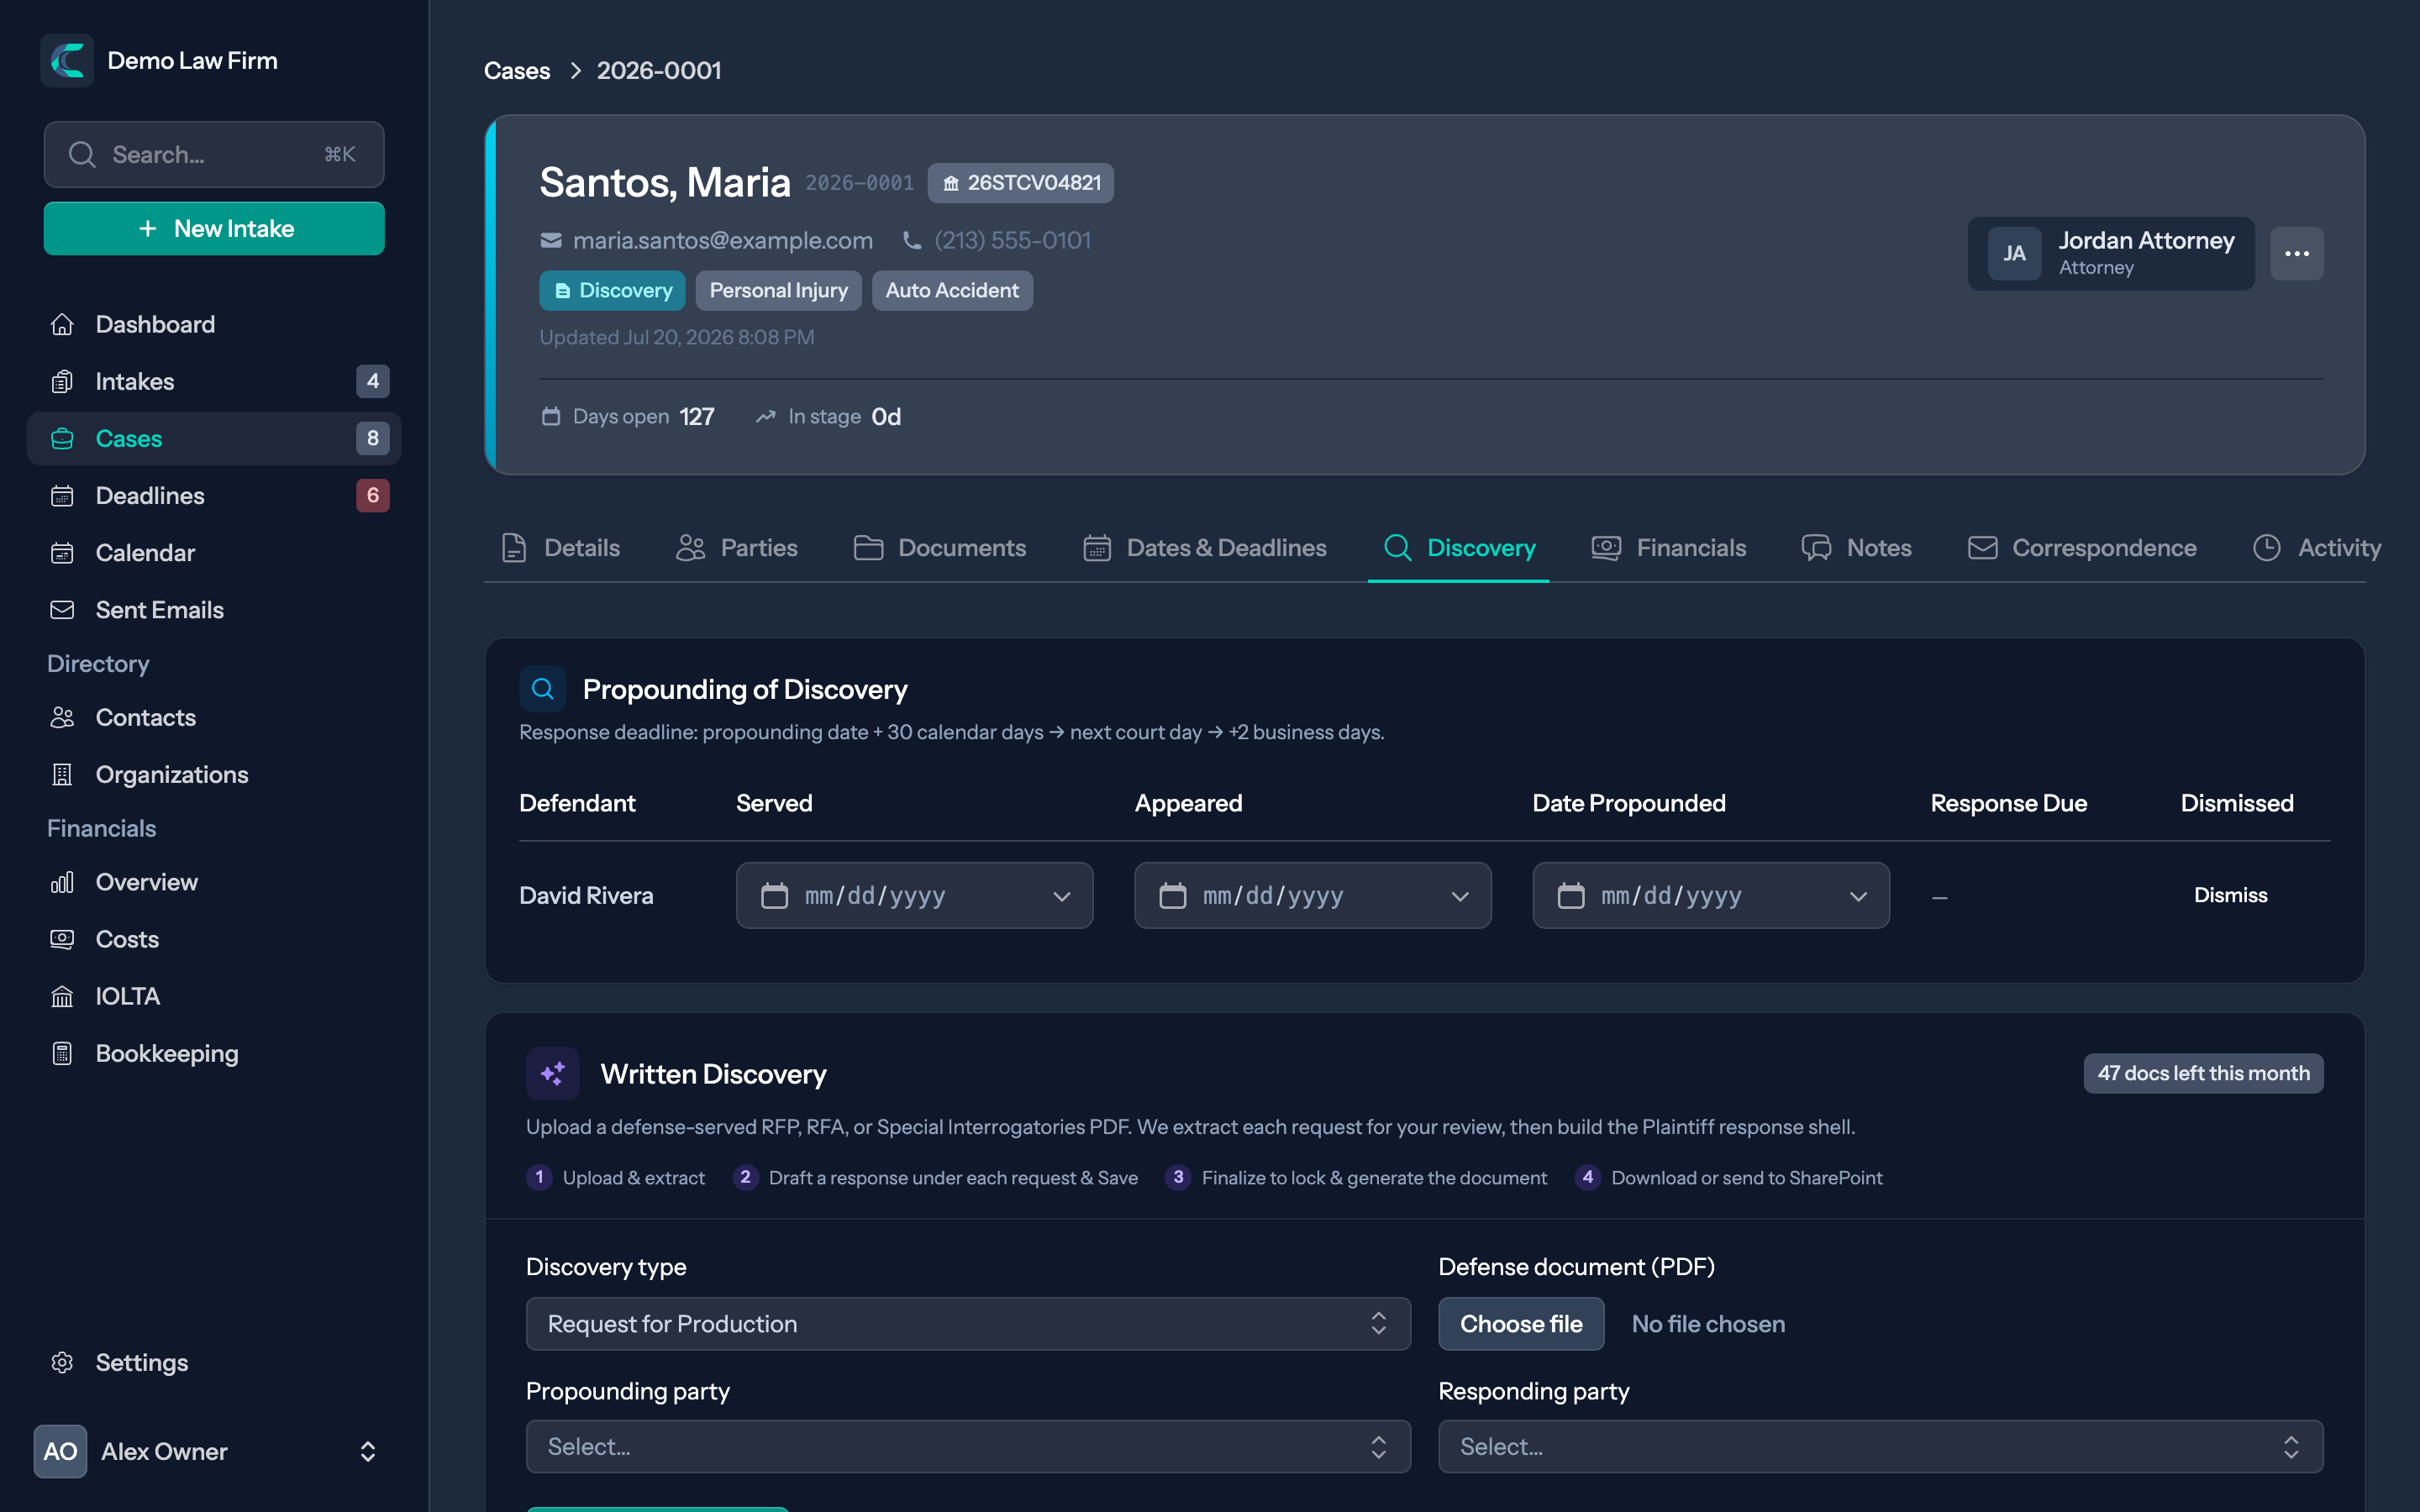Click the Organizations building icon
The height and width of the screenshot is (1512, 2420).
click(62, 775)
